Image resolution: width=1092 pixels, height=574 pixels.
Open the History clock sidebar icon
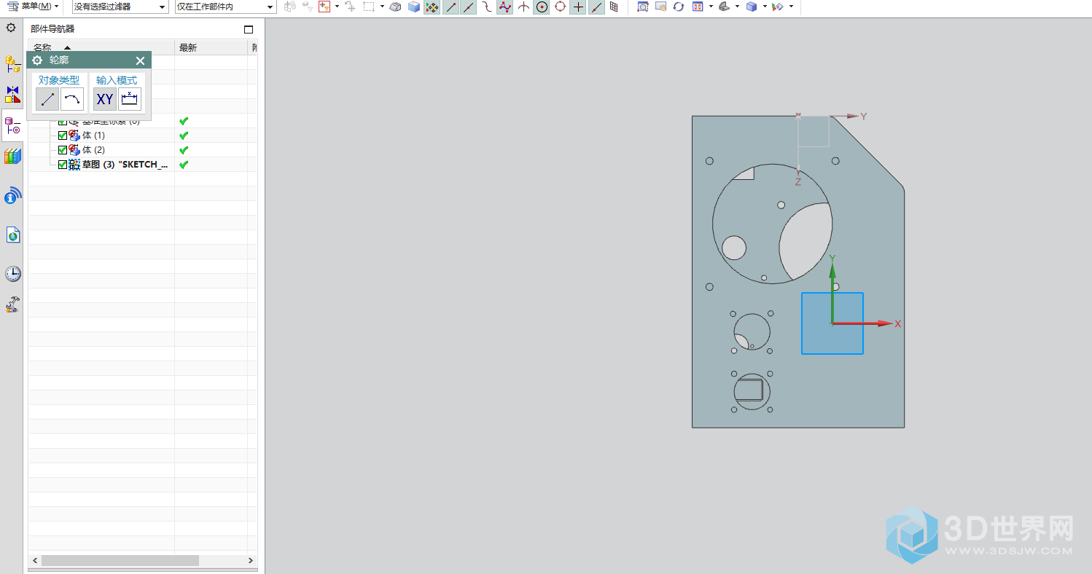pyautogui.click(x=12, y=274)
